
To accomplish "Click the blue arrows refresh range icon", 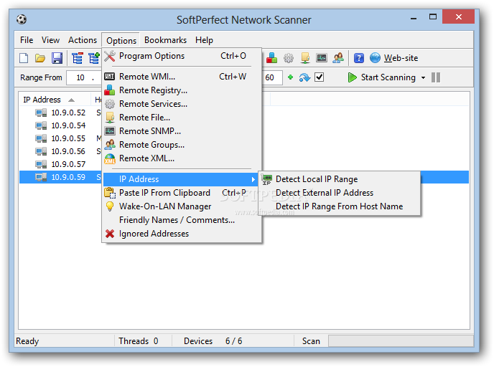I will pos(304,77).
